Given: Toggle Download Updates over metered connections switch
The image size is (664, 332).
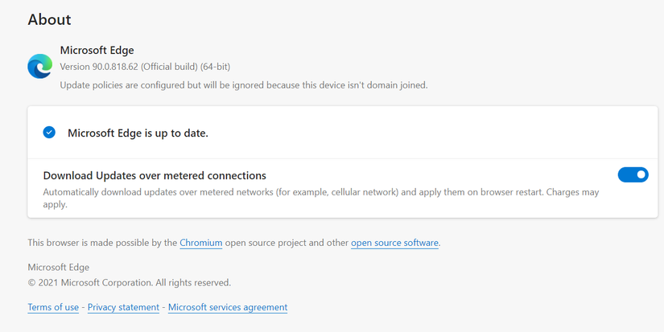Looking at the screenshot, I should tap(633, 174).
